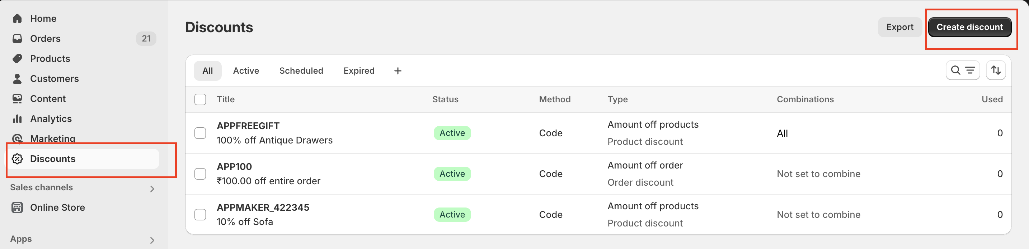Add a new view with plus
This screenshot has height=249, width=1029.
(x=398, y=71)
